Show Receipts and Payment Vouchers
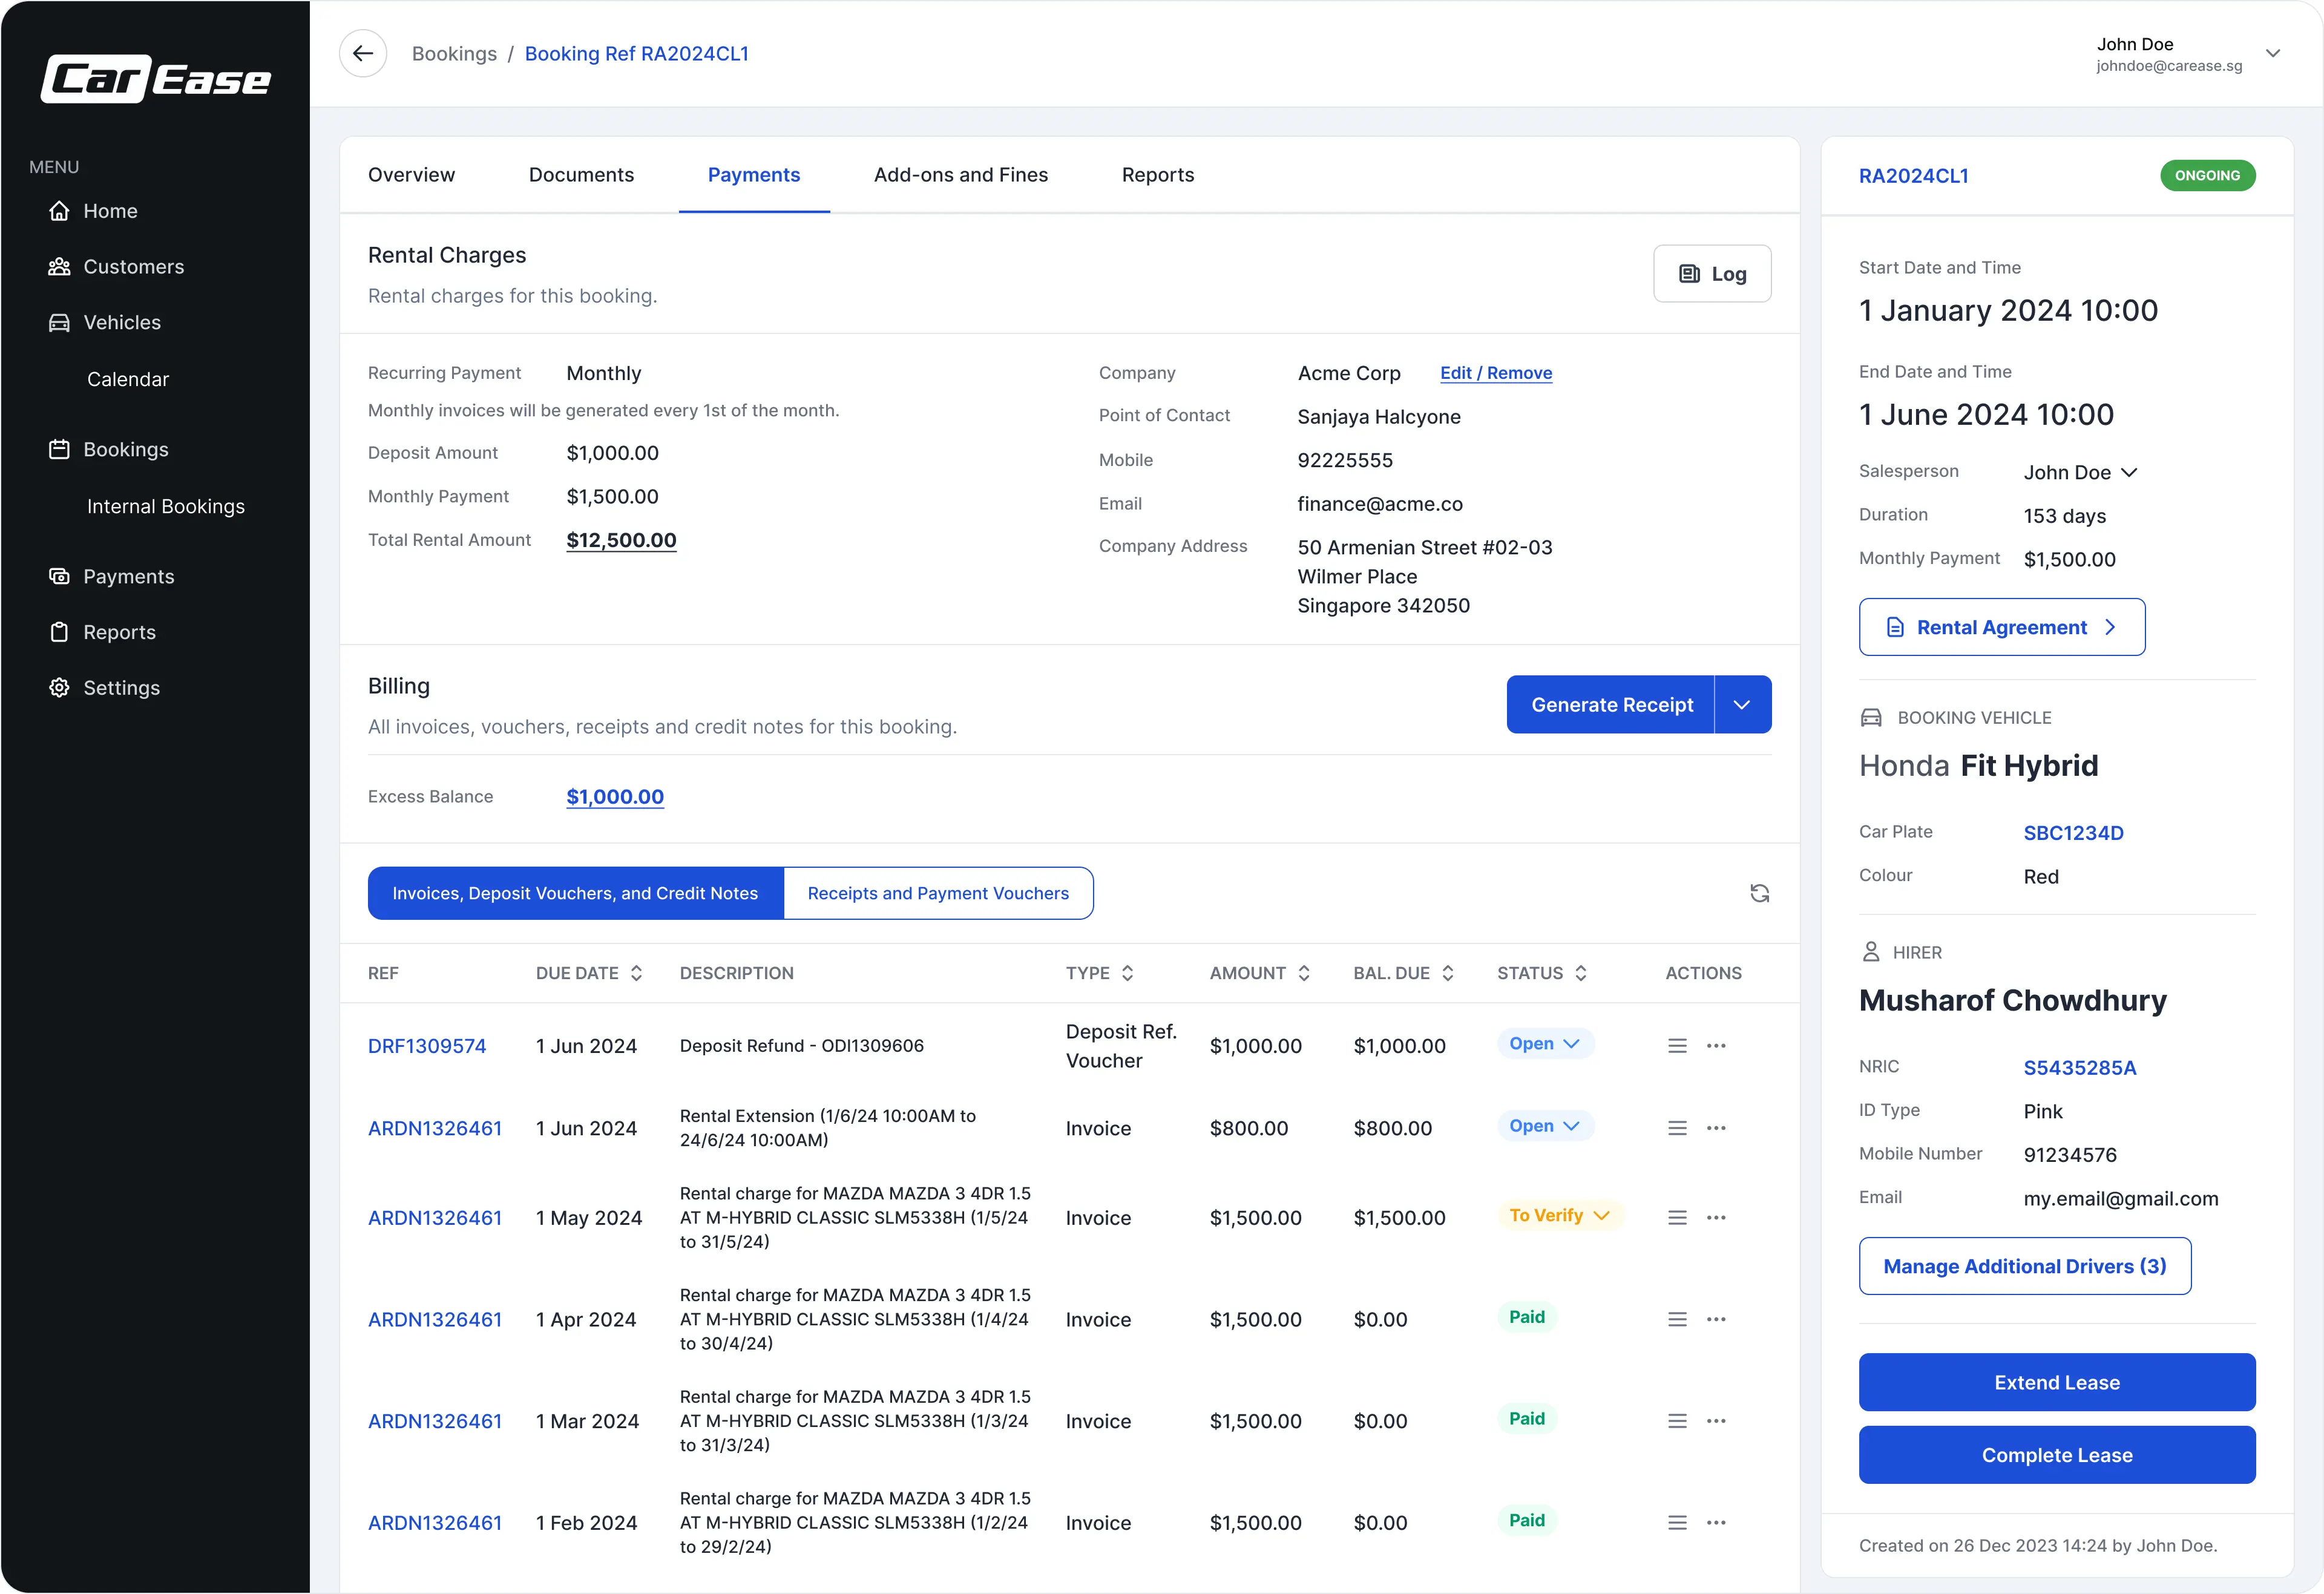Viewport: 2324px width, 1594px height. pos(938,893)
